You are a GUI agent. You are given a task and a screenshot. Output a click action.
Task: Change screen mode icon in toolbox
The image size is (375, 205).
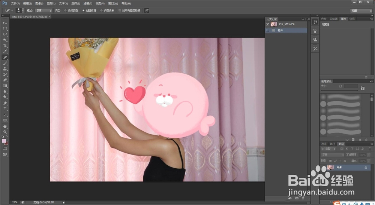5,154
